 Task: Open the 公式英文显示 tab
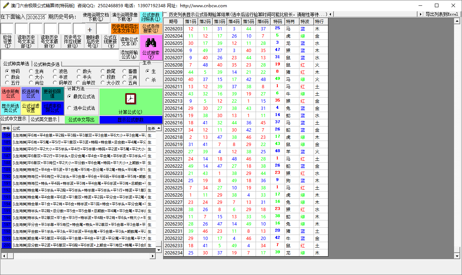click(x=43, y=119)
